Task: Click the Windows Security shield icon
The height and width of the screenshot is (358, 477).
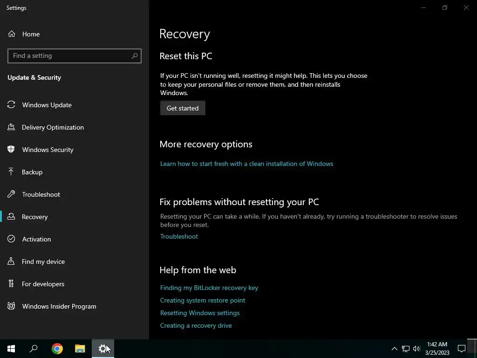Action: pos(11,149)
